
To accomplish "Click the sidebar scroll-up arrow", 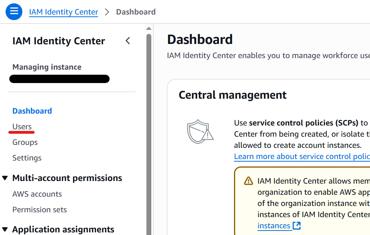I will click(149, 28).
